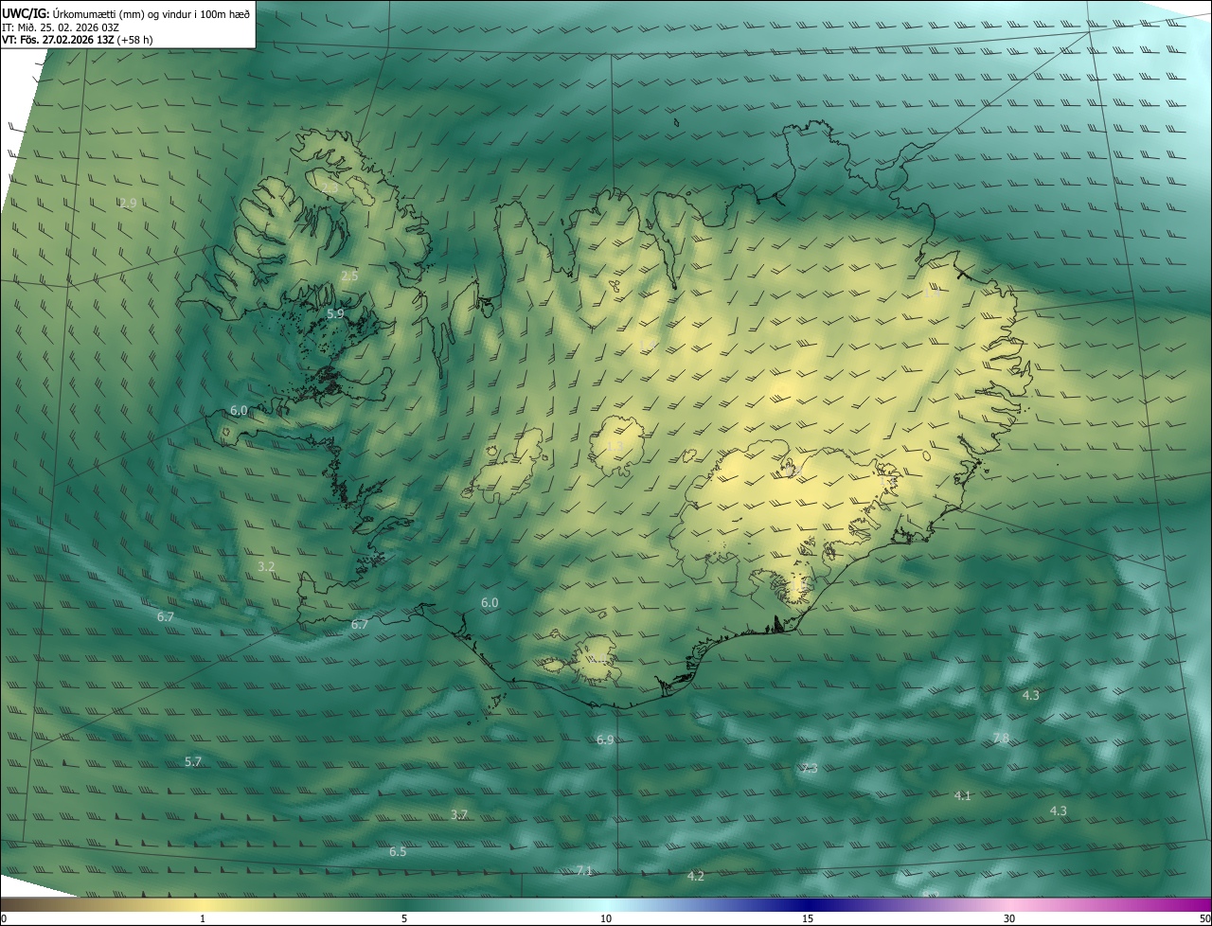Click the '5' tick label on color scale
This screenshot has height=926, width=1212.
click(x=404, y=918)
